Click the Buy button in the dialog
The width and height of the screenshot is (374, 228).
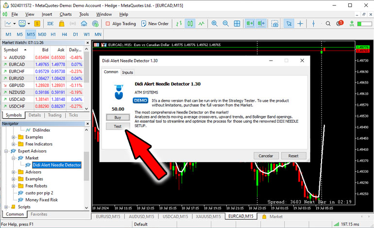tap(118, 117)
